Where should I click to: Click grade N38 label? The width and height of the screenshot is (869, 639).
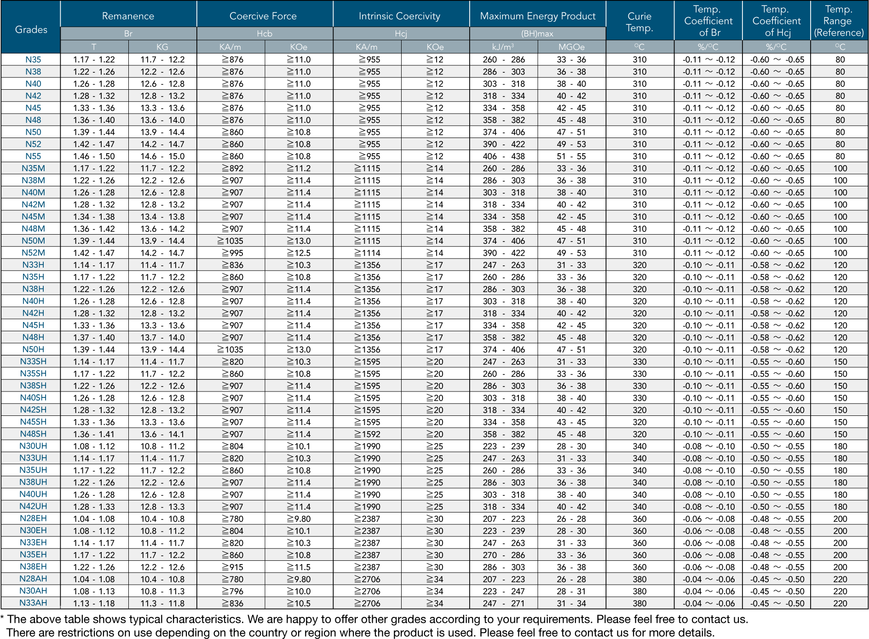[33, 72]
